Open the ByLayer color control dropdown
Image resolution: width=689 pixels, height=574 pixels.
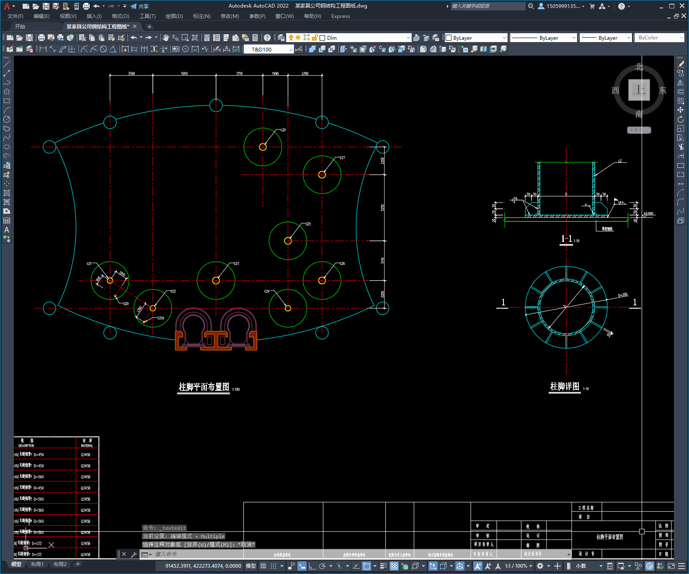tap(504, 38)
